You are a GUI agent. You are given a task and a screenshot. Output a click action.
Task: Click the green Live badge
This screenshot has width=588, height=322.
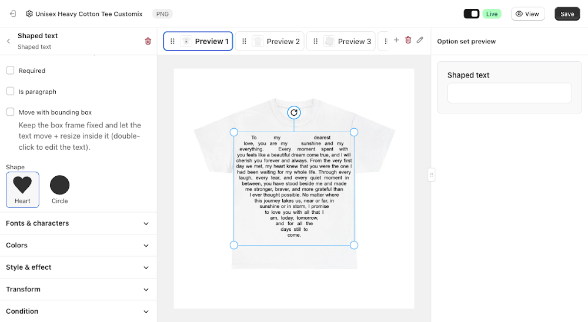coord(492,14)
